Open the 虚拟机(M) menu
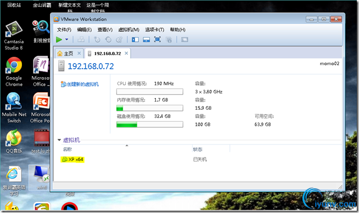The height and width of the screenshot is (213, 359). (x=128, y=30)
